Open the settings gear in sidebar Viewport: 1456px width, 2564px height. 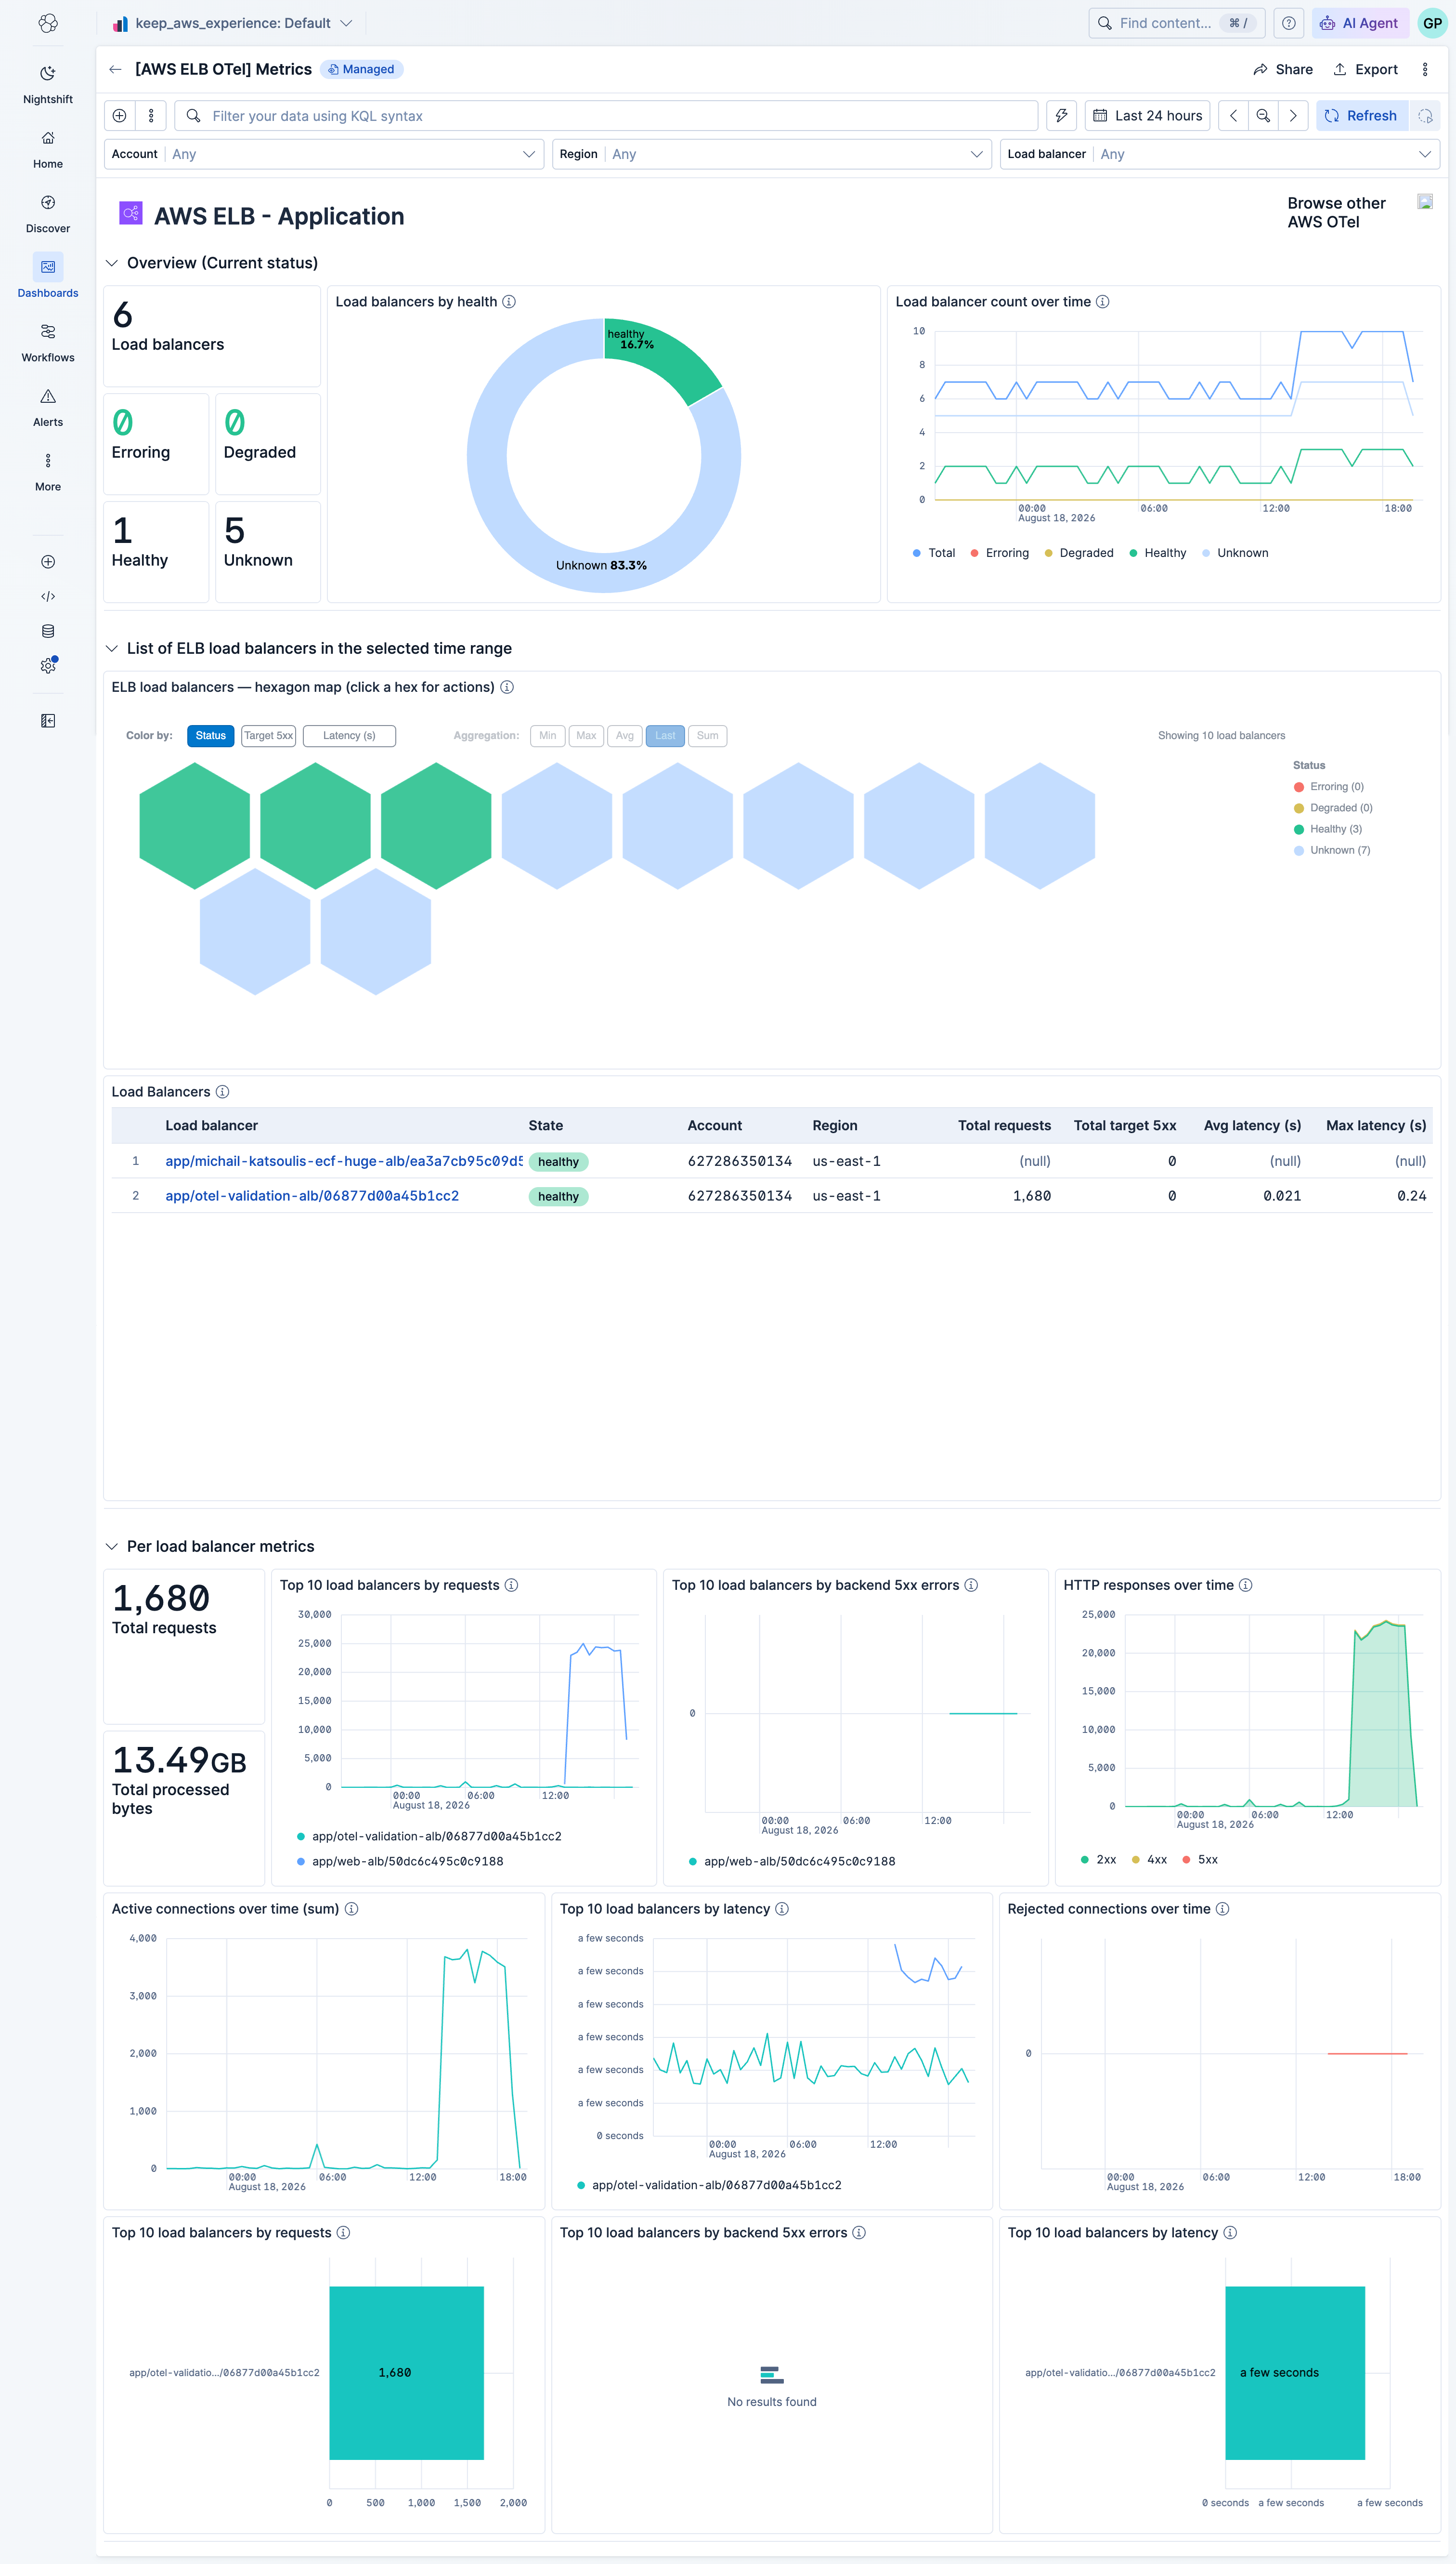click(x=47, y=666)
